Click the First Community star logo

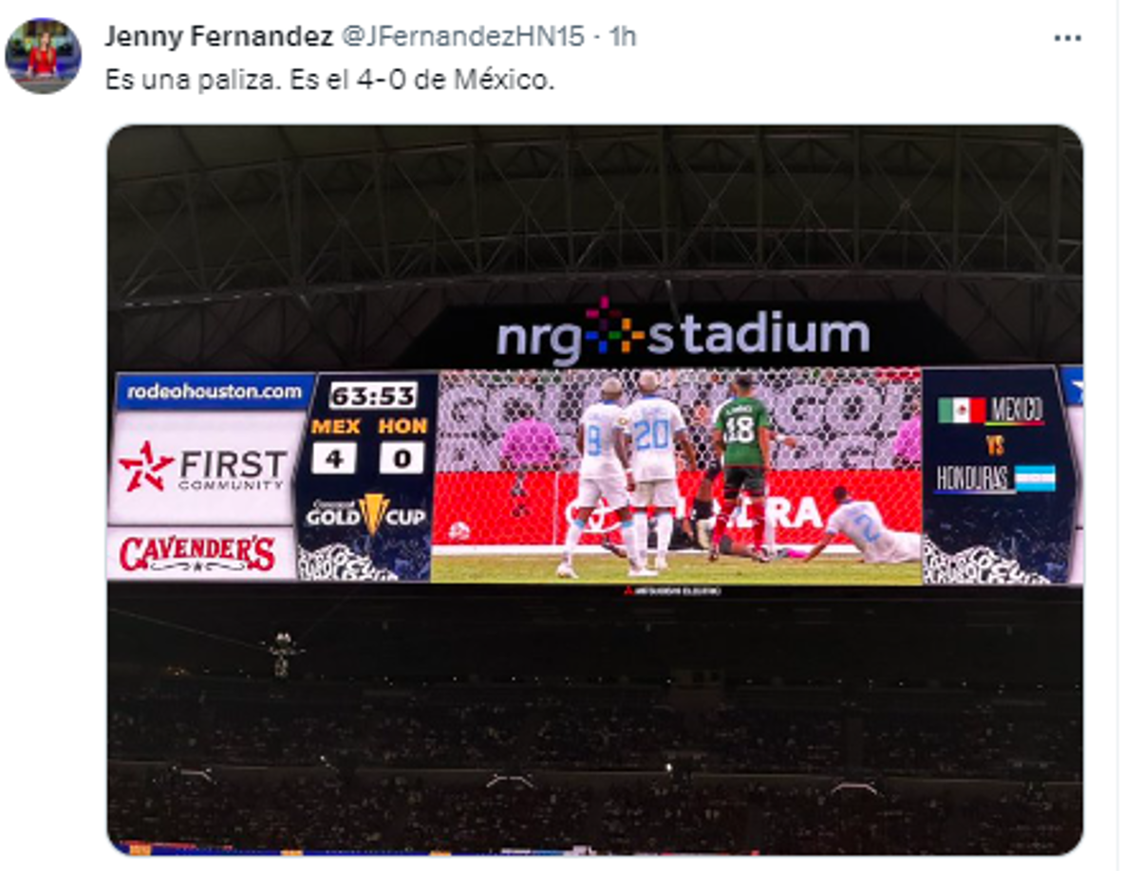(146, 466)
